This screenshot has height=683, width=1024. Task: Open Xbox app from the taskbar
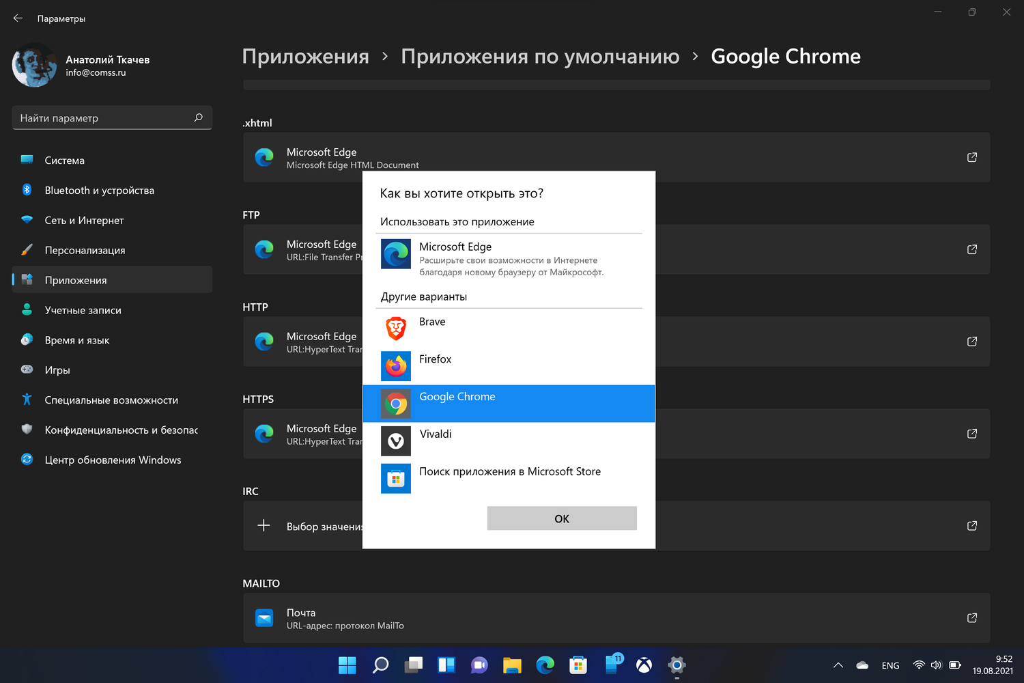click(644, 665)
